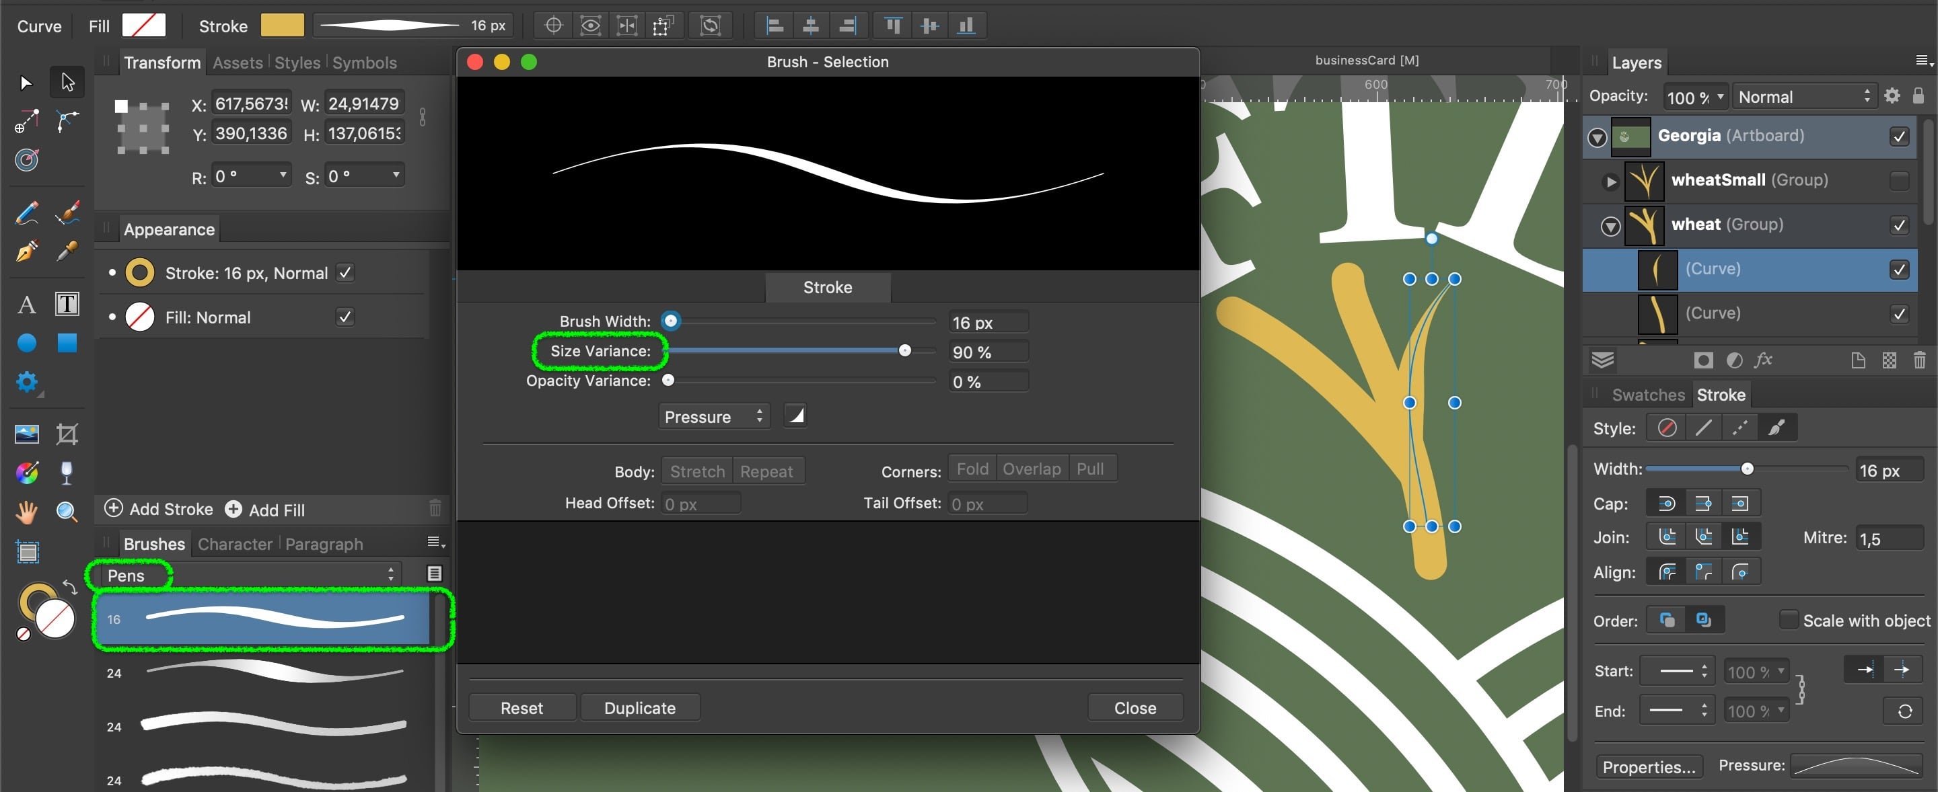The image size is (1938, 792).
Task: Click the Add Layer page icon
Action: click(x=1858, y=360)
